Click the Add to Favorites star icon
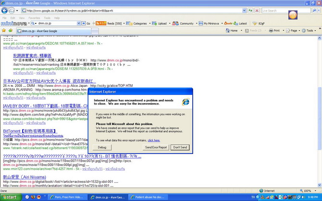This screenshot has height=201, width=322. pos(11,31)
